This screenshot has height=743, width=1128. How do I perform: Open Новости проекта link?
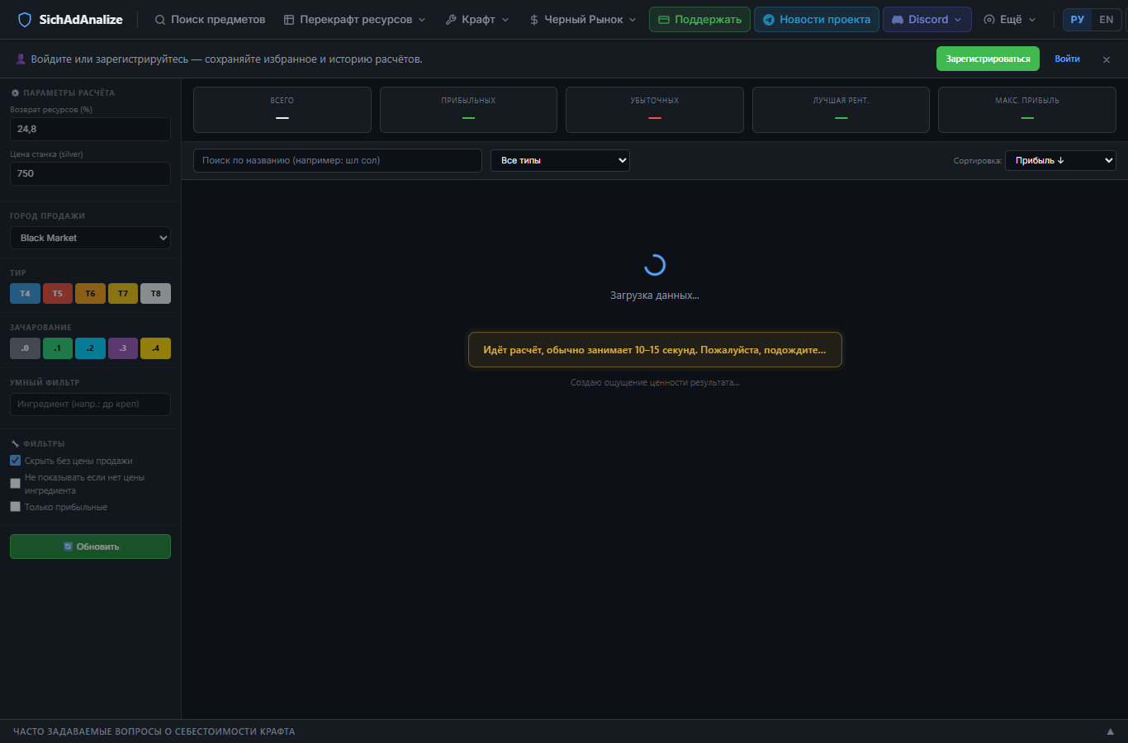(x=817, y=20)
